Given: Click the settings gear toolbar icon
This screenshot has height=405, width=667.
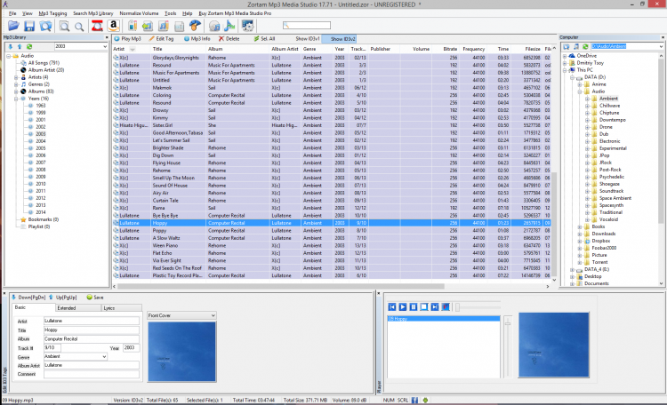Looking at the screenshot, I should click(247, 26).
